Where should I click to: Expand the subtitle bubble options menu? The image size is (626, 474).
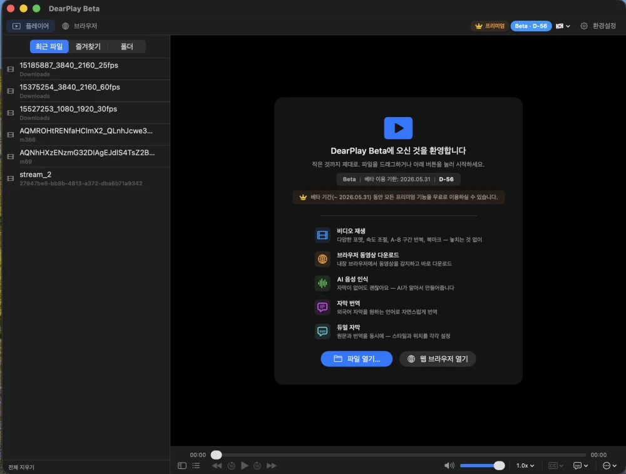[x=580, y=466]
